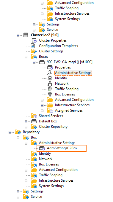Click the AdmSettingsC2Box box-gear icon
113x202 pixels.
pyautogui.click(x=42, y=148)
